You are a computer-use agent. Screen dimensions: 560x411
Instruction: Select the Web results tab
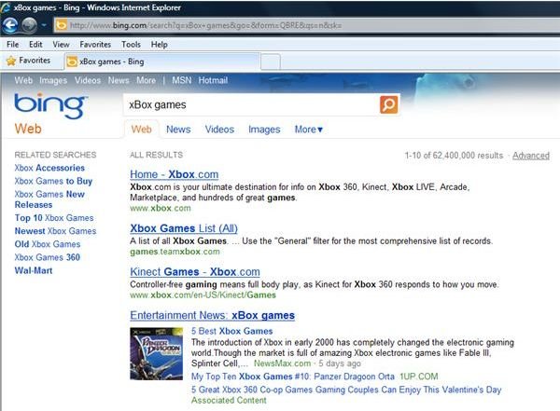(x=142, y=130)
